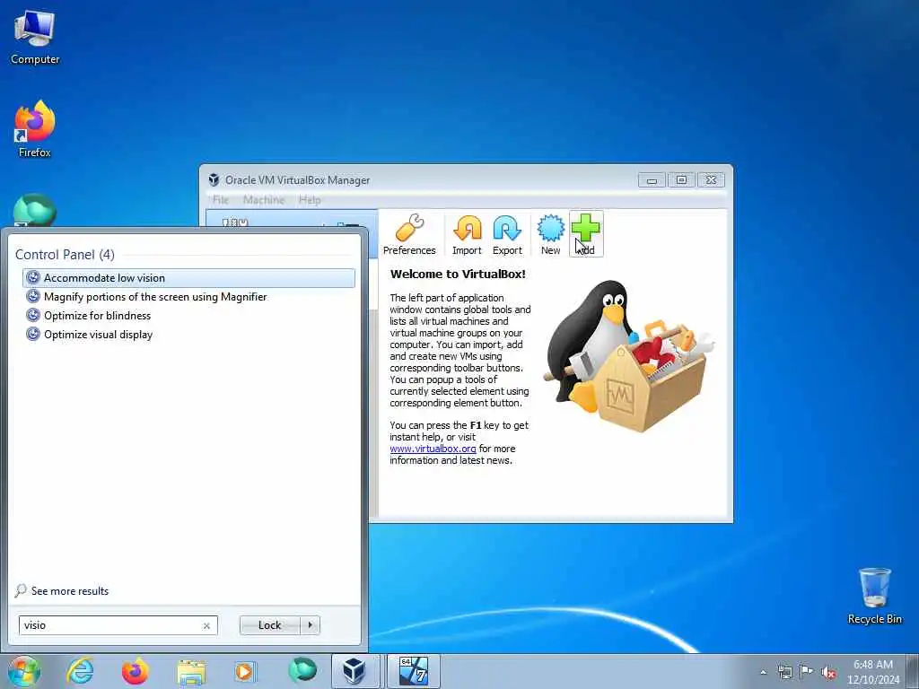The width and height of the screenshot is (919, 689).
Task: Open Internet Explorer from the taskbar
Action: [x=80, y=671]
